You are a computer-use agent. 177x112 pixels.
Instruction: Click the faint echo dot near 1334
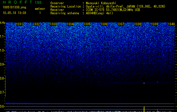click(59, 82)
